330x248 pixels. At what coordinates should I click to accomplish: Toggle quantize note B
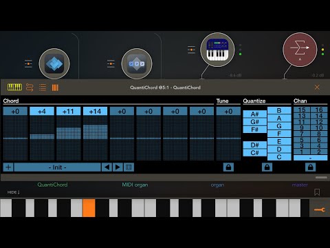(x=279, y=110)
